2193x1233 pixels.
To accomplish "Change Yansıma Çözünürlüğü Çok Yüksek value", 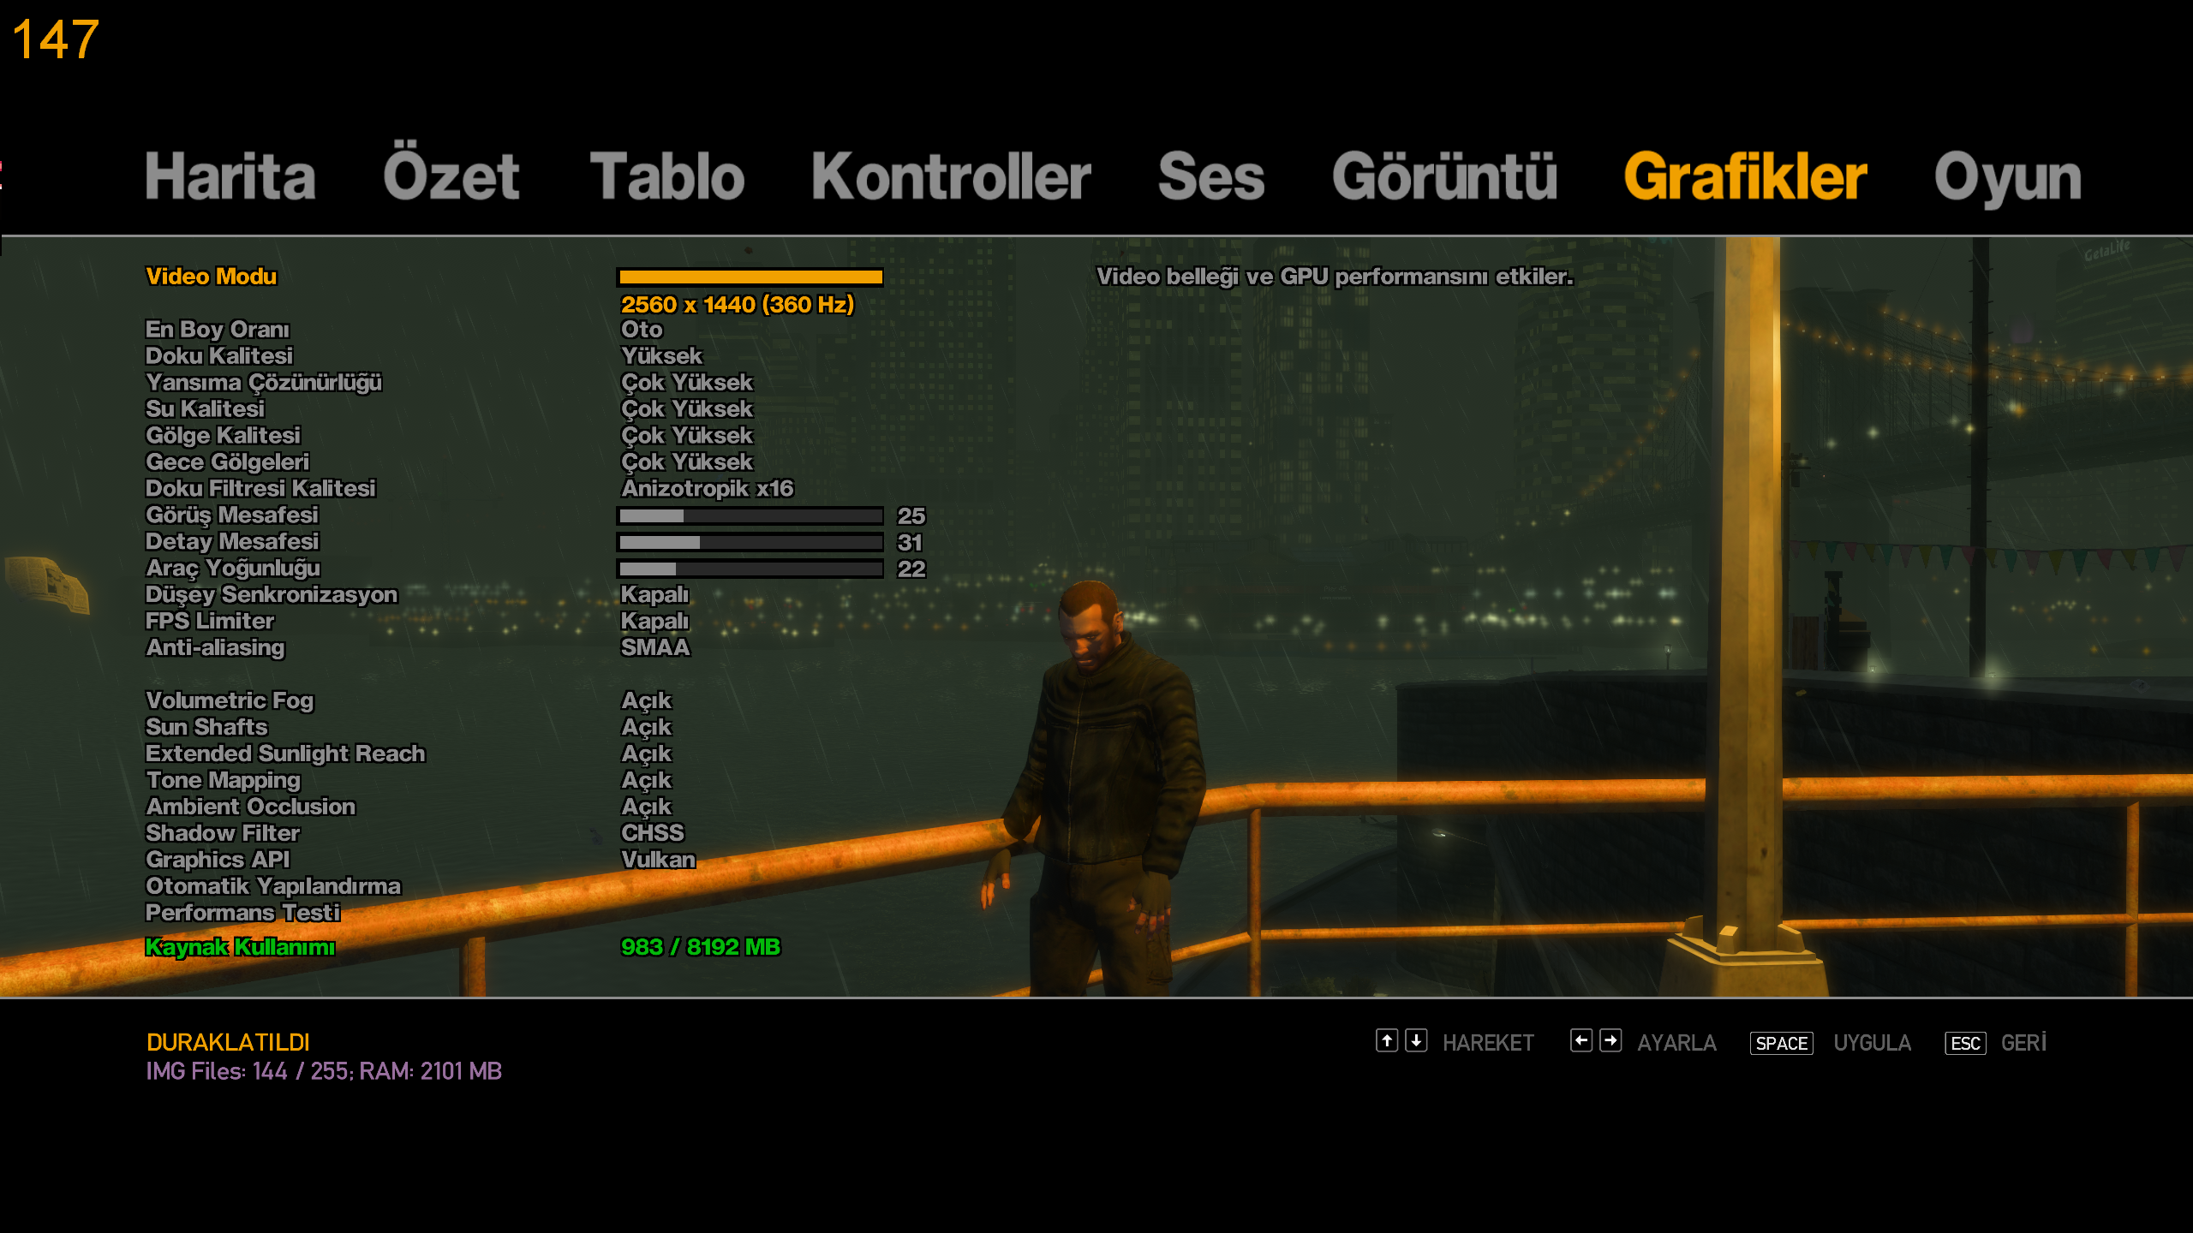I will click(686, 383).
